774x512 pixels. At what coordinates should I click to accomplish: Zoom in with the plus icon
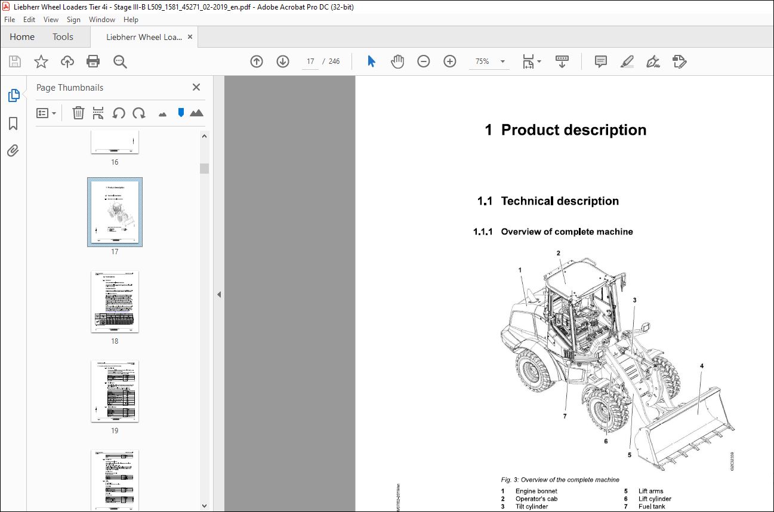[450, 61]
